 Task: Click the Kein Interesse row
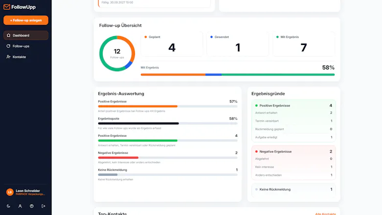point(293,167)
